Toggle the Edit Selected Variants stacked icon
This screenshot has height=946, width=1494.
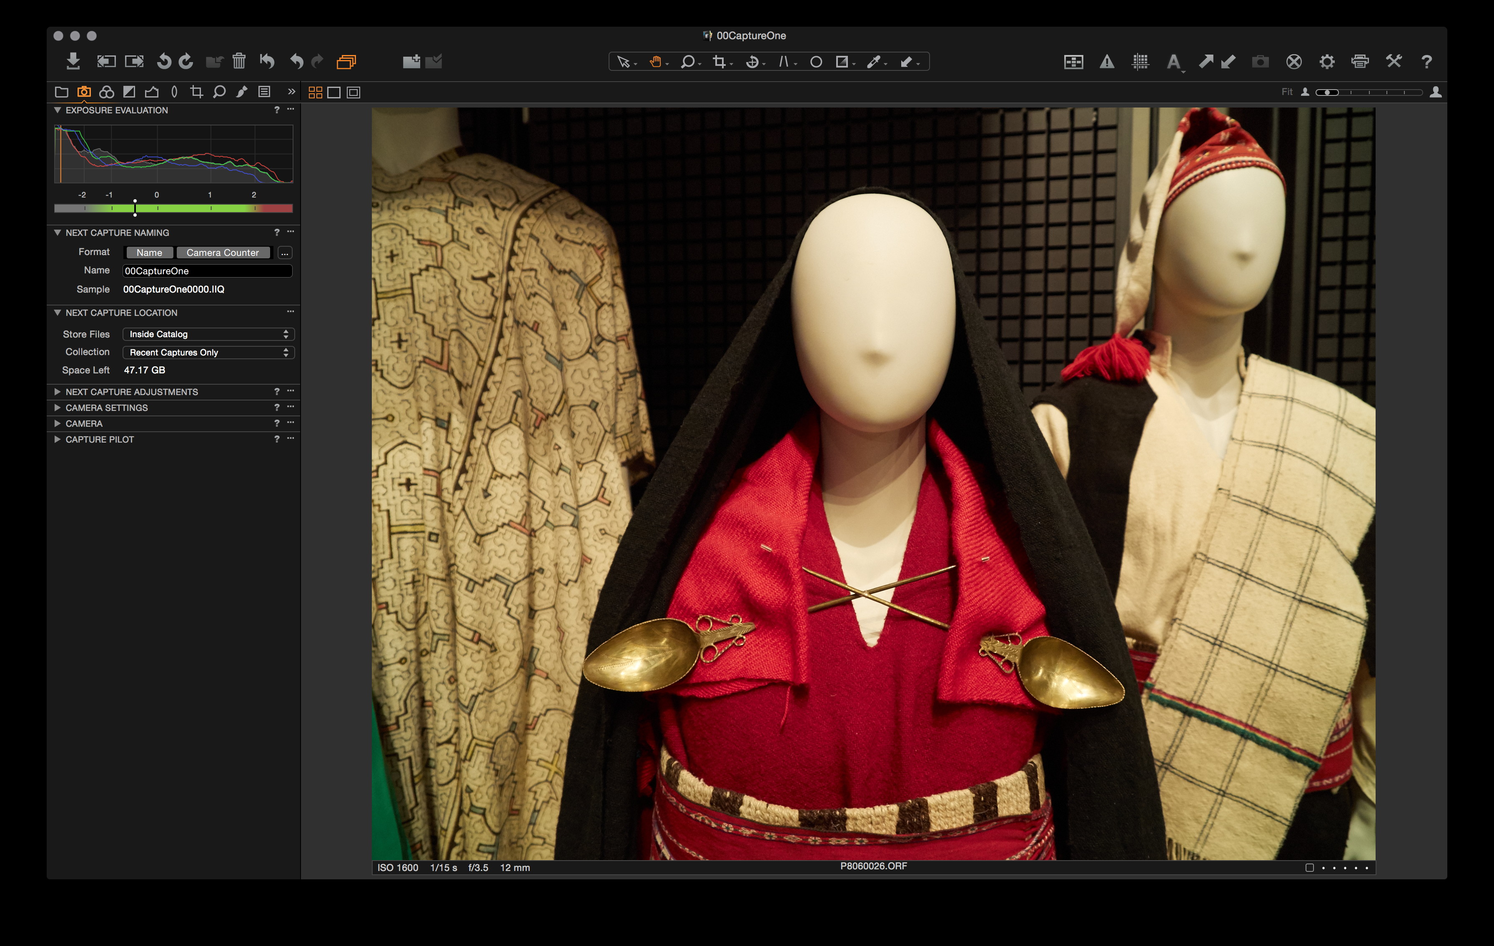[x=346, y=61]
